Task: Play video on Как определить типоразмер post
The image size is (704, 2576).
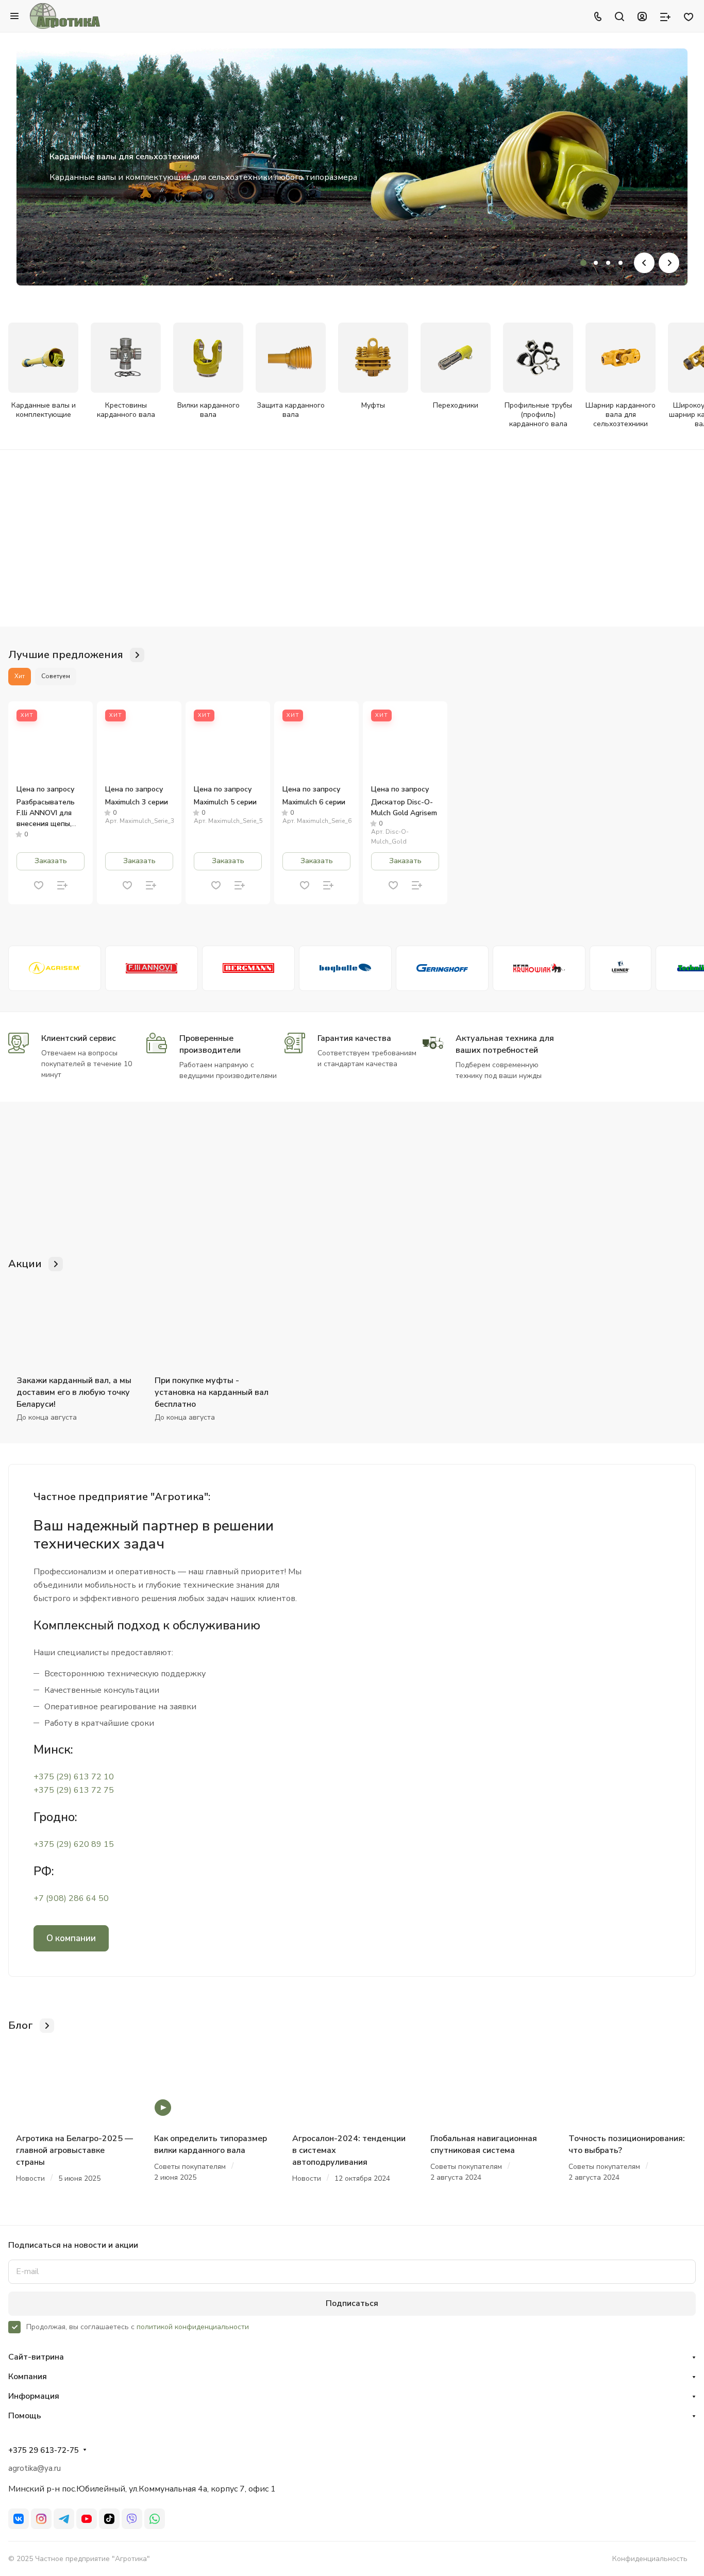Action: click(x=163, y=2107)
